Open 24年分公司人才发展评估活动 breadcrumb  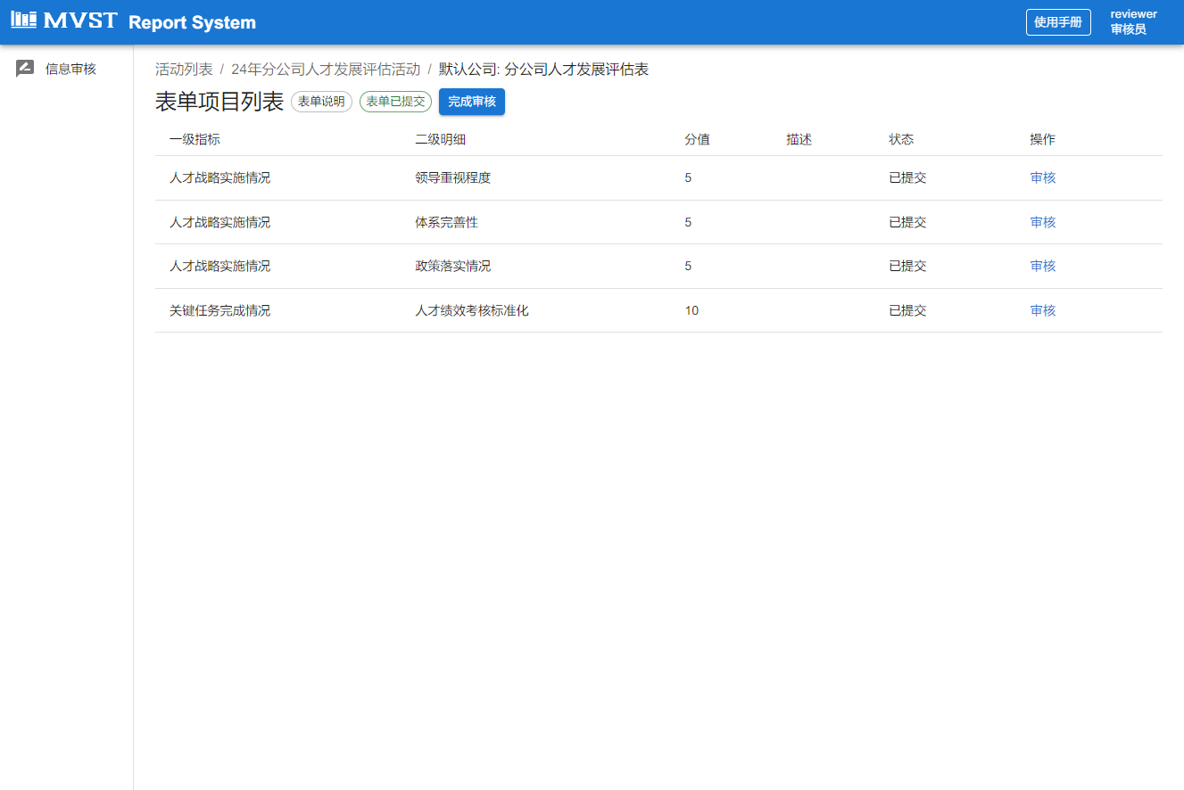[x=326, y=70]
